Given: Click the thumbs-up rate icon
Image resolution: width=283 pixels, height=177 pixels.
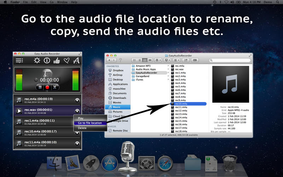Looking at the screenshot, I should tap(57, 61).
